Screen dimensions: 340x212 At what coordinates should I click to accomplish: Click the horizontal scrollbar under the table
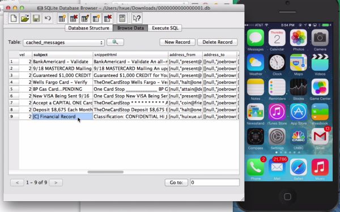point(105,172)
